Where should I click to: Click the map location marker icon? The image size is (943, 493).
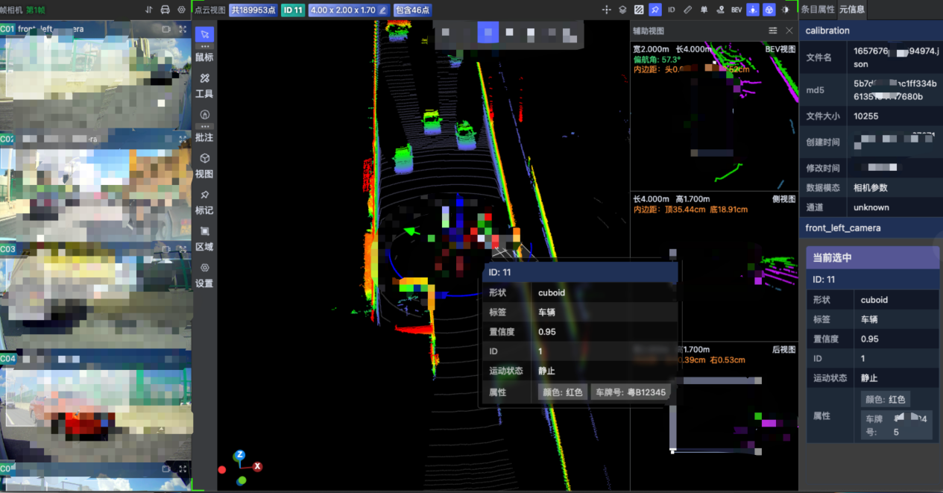coord(720,10)
